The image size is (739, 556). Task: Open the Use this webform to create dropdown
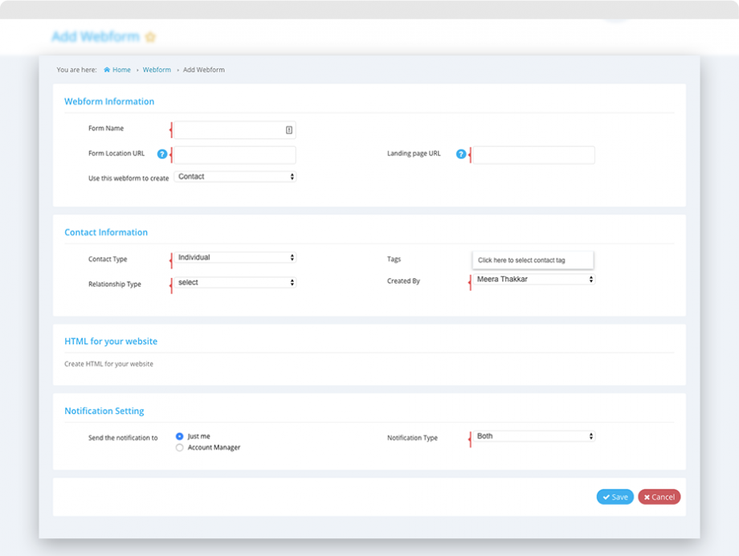235,176
